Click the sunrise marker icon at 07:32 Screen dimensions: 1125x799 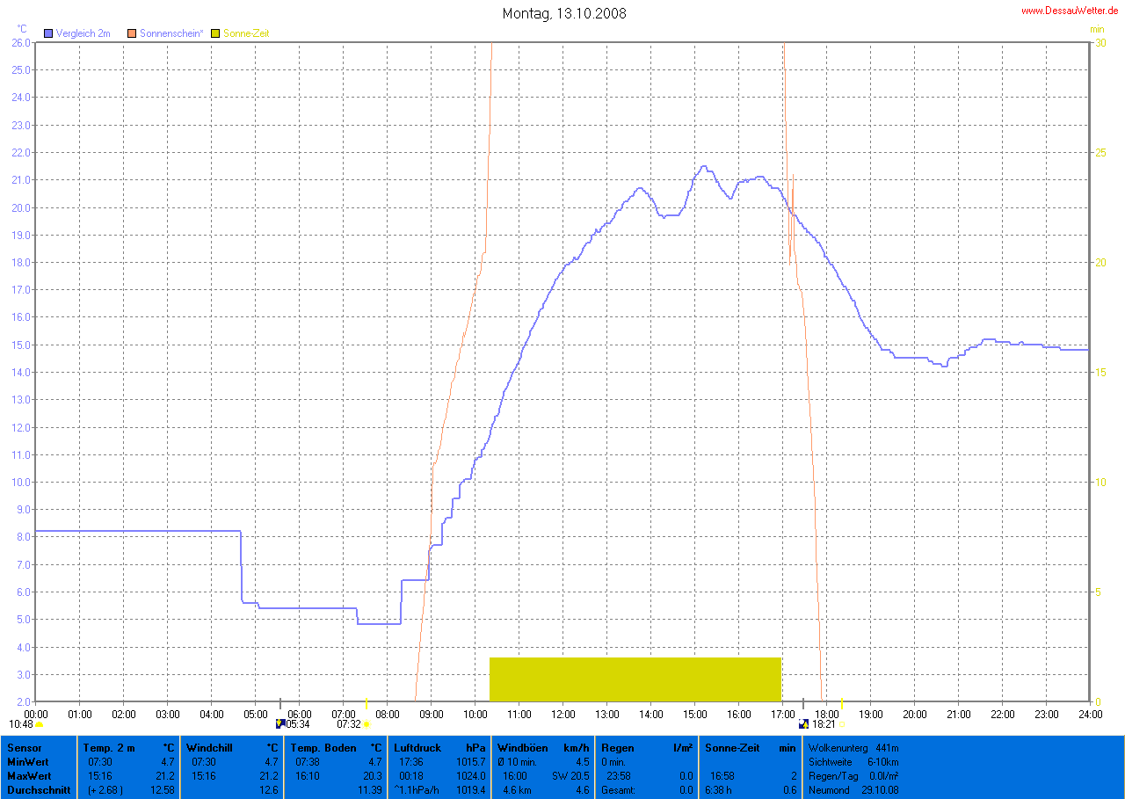367,725
